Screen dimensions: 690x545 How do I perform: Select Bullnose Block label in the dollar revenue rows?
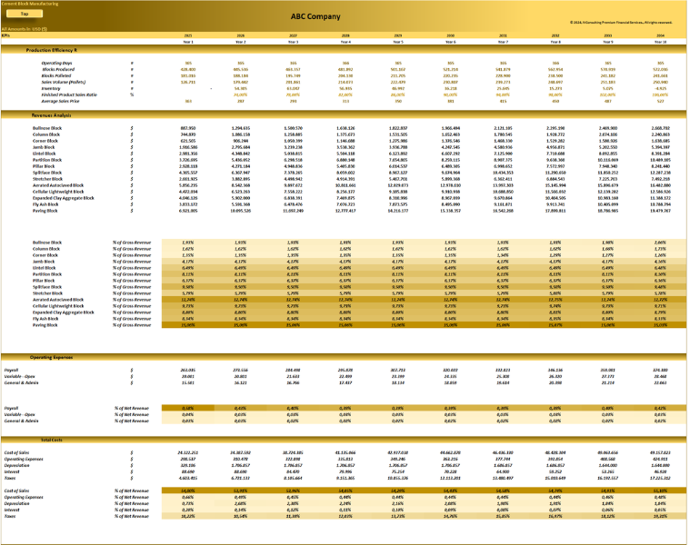coord(47,128)
